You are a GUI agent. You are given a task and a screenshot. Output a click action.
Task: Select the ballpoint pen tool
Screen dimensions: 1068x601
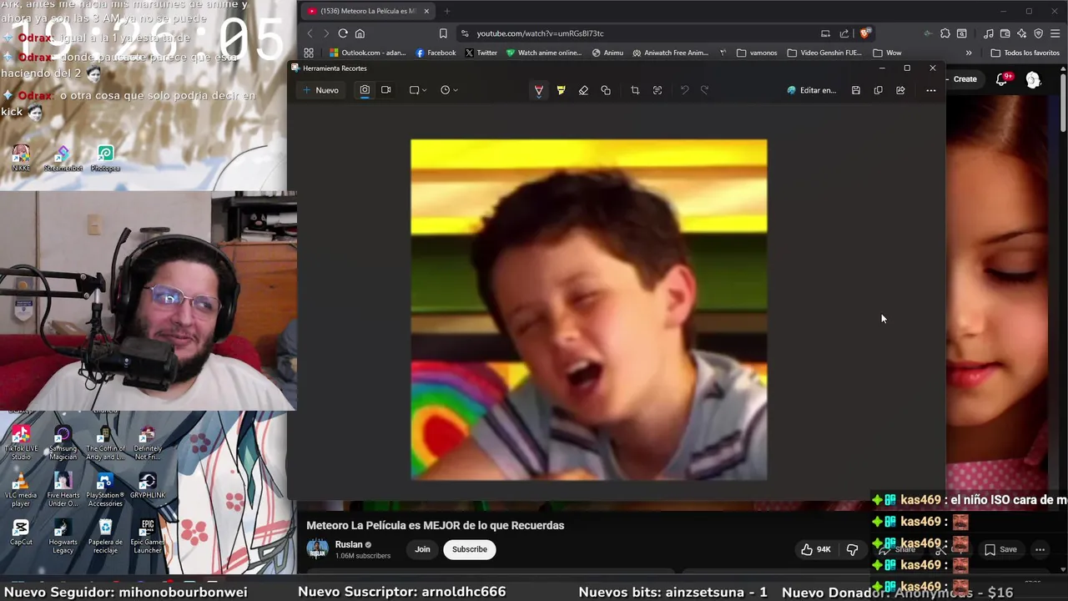pyautogui.click(x=539, y=90)
